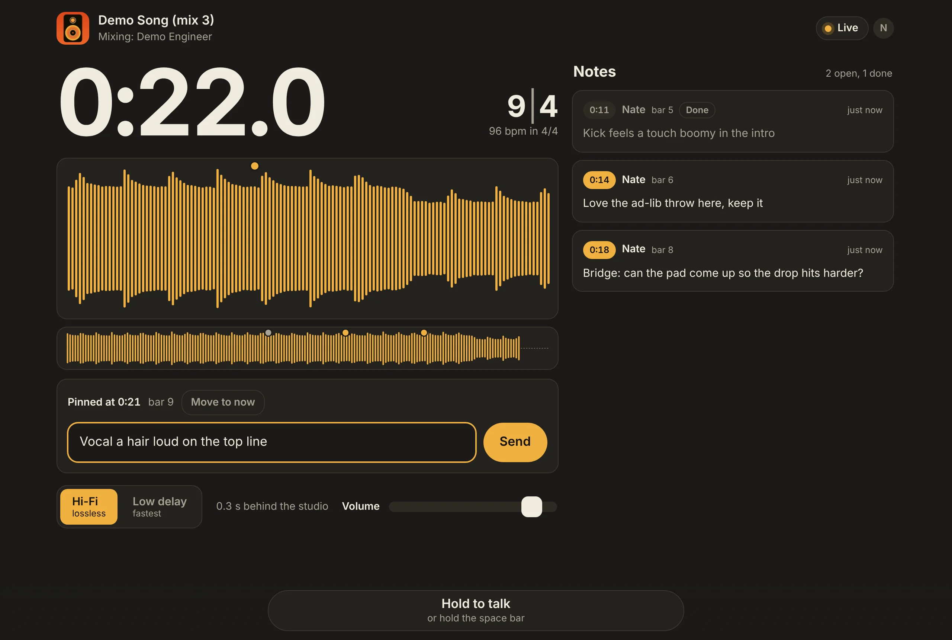Screen dimensions: 952x640
Task: Click Move to now button
Action: click(223, 402)
